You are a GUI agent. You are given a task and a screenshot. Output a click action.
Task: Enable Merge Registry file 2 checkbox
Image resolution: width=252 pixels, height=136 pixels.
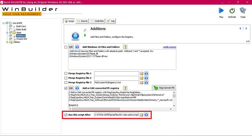point(66,78)
